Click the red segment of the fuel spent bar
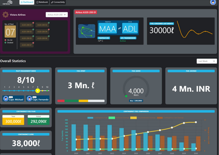Image resolution: width=219 pixels, height=155 pixels. [x=61, y=101]
